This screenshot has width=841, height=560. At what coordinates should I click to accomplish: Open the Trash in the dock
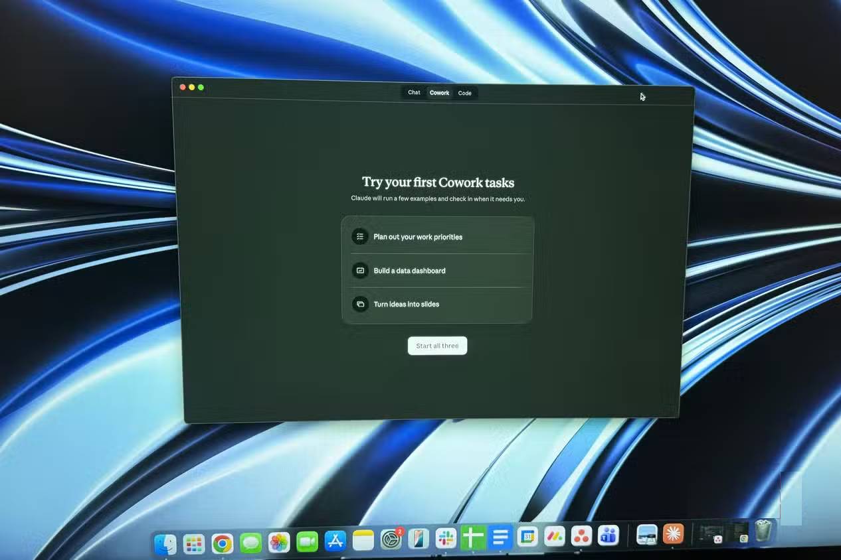tap(765, 531)
